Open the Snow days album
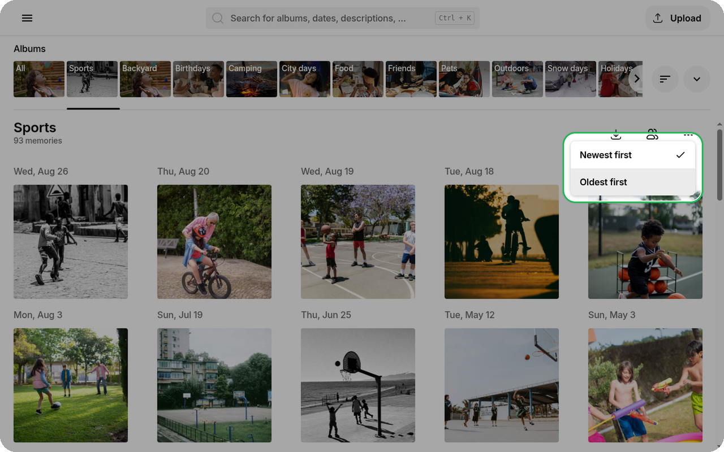The width and height of the screenshot is (724, 452). [571, 79]
